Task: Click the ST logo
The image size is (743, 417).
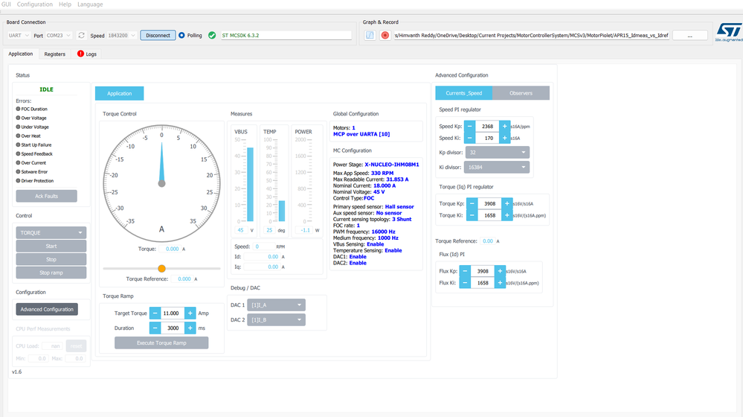Action: (729, 32)
